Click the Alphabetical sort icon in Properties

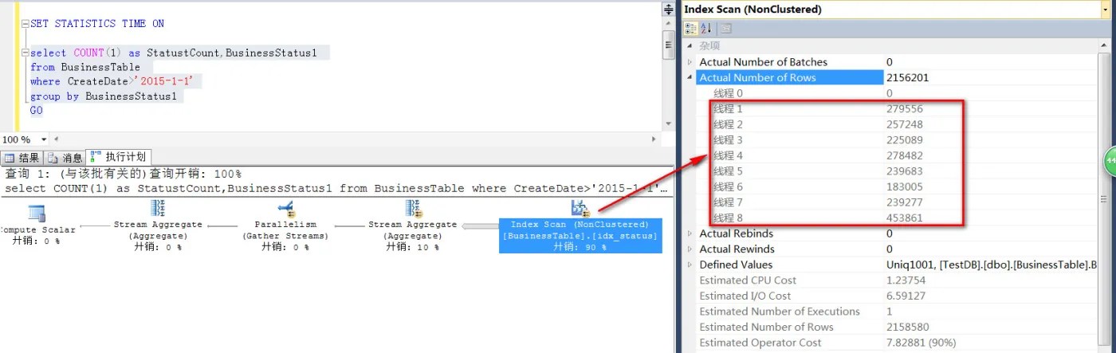(706, 28)
